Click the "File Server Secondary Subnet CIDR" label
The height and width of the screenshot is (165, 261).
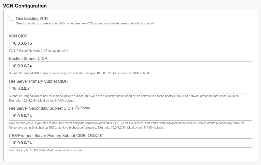tap(41, 108)
